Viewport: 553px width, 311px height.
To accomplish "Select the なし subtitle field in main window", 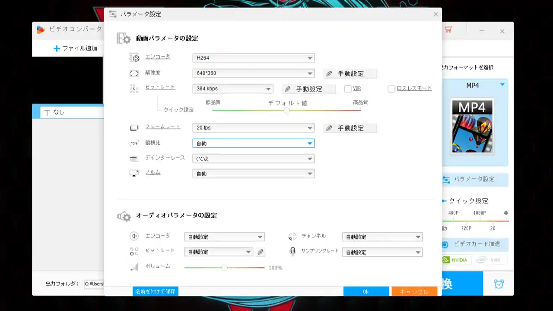I will [72, 112].
